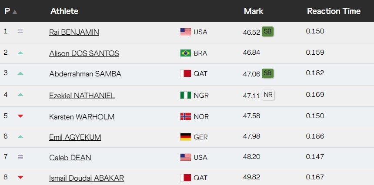Select Caleb DEAN's mark 48.20
This screenshot has width=374, height=185.
click(x=251, y=157)
